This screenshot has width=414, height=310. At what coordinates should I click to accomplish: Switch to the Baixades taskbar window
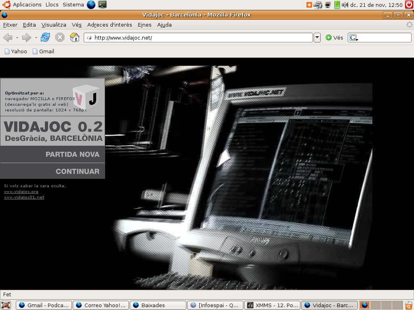pyautogui.click(x=158, y=305)
